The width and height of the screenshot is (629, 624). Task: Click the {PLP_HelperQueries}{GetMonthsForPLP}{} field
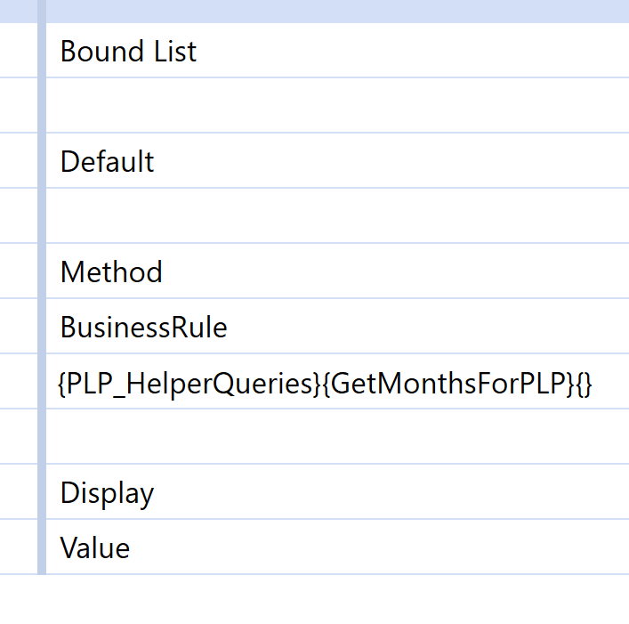click(324, 383)
